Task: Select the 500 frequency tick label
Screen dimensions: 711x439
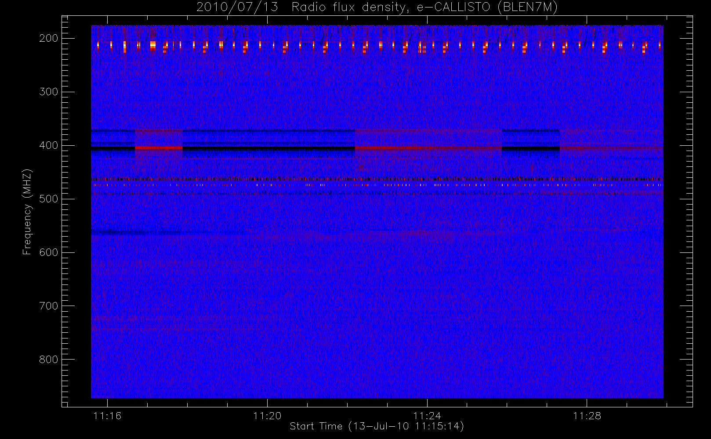Action: (49, 199)
